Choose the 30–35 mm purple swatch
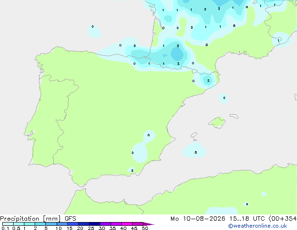This screenshot has width=297, height=230. pos(105,224)
